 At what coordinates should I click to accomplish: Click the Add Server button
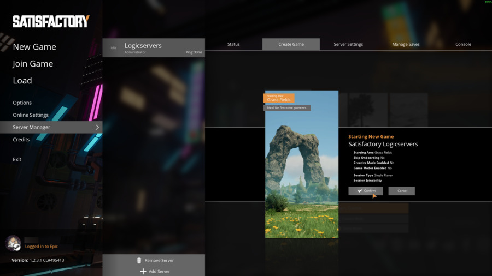[x=155, y=271]
